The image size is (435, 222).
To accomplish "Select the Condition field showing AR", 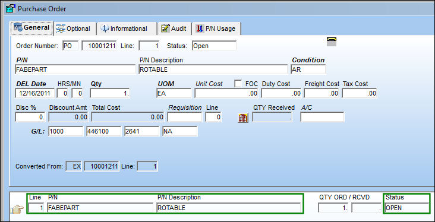I will [308, 69].
